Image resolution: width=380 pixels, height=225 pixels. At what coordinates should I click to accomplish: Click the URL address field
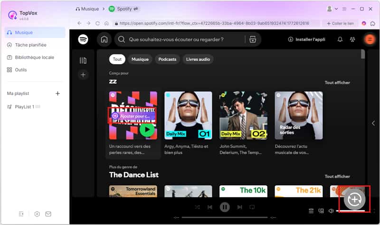click(x=217, y=23)
